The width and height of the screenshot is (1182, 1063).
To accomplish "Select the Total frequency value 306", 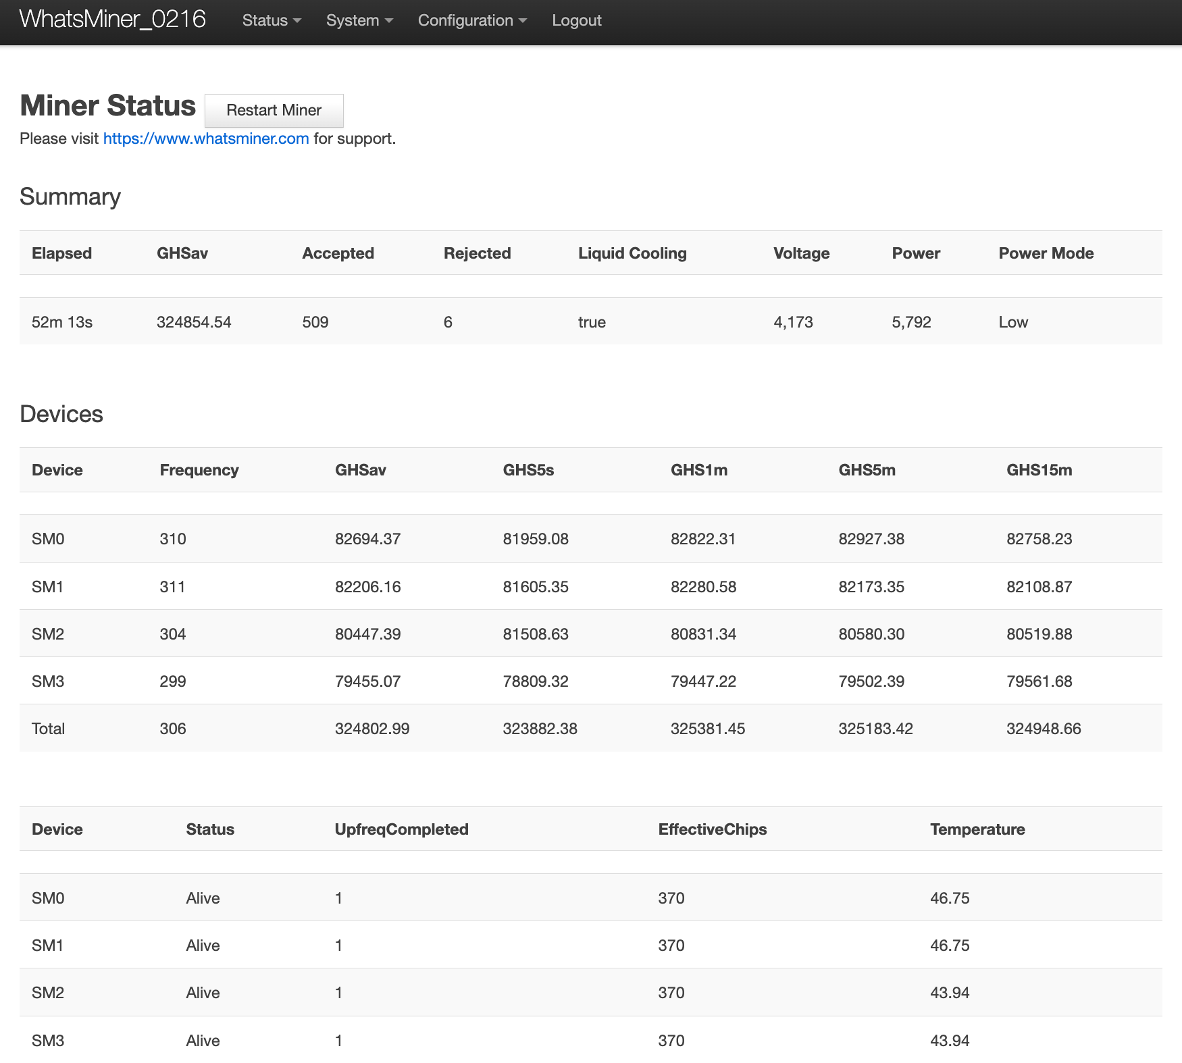I will [173, 729].
